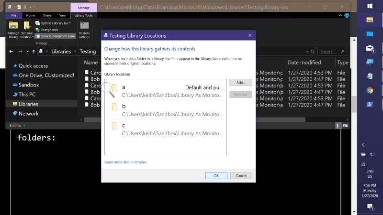Click Libraries in the address breadcrumb

click(x=61, y=52)
